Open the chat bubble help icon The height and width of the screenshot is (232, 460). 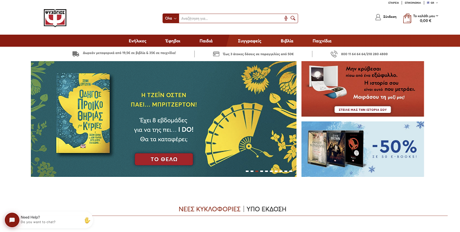coord(12,220)
